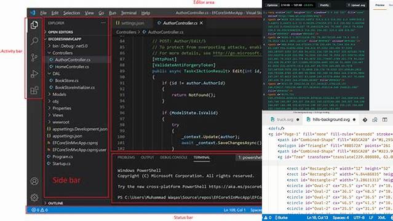The width and height of the screenshot is (393, 221).
Task: Open appsettings.Development.json file
Action: [x=77, y=129]
